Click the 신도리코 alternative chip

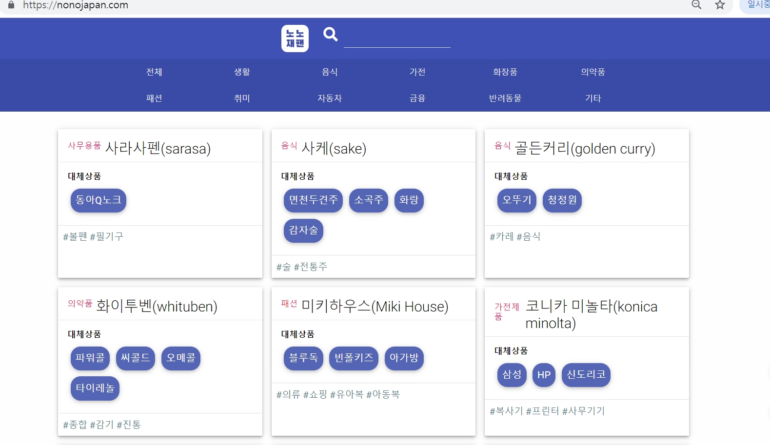(x=586, y=375)
